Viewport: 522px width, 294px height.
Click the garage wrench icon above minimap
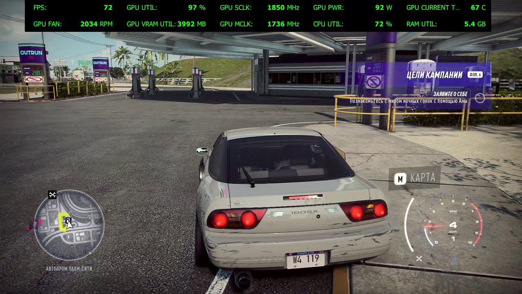(x=52, y=195)
